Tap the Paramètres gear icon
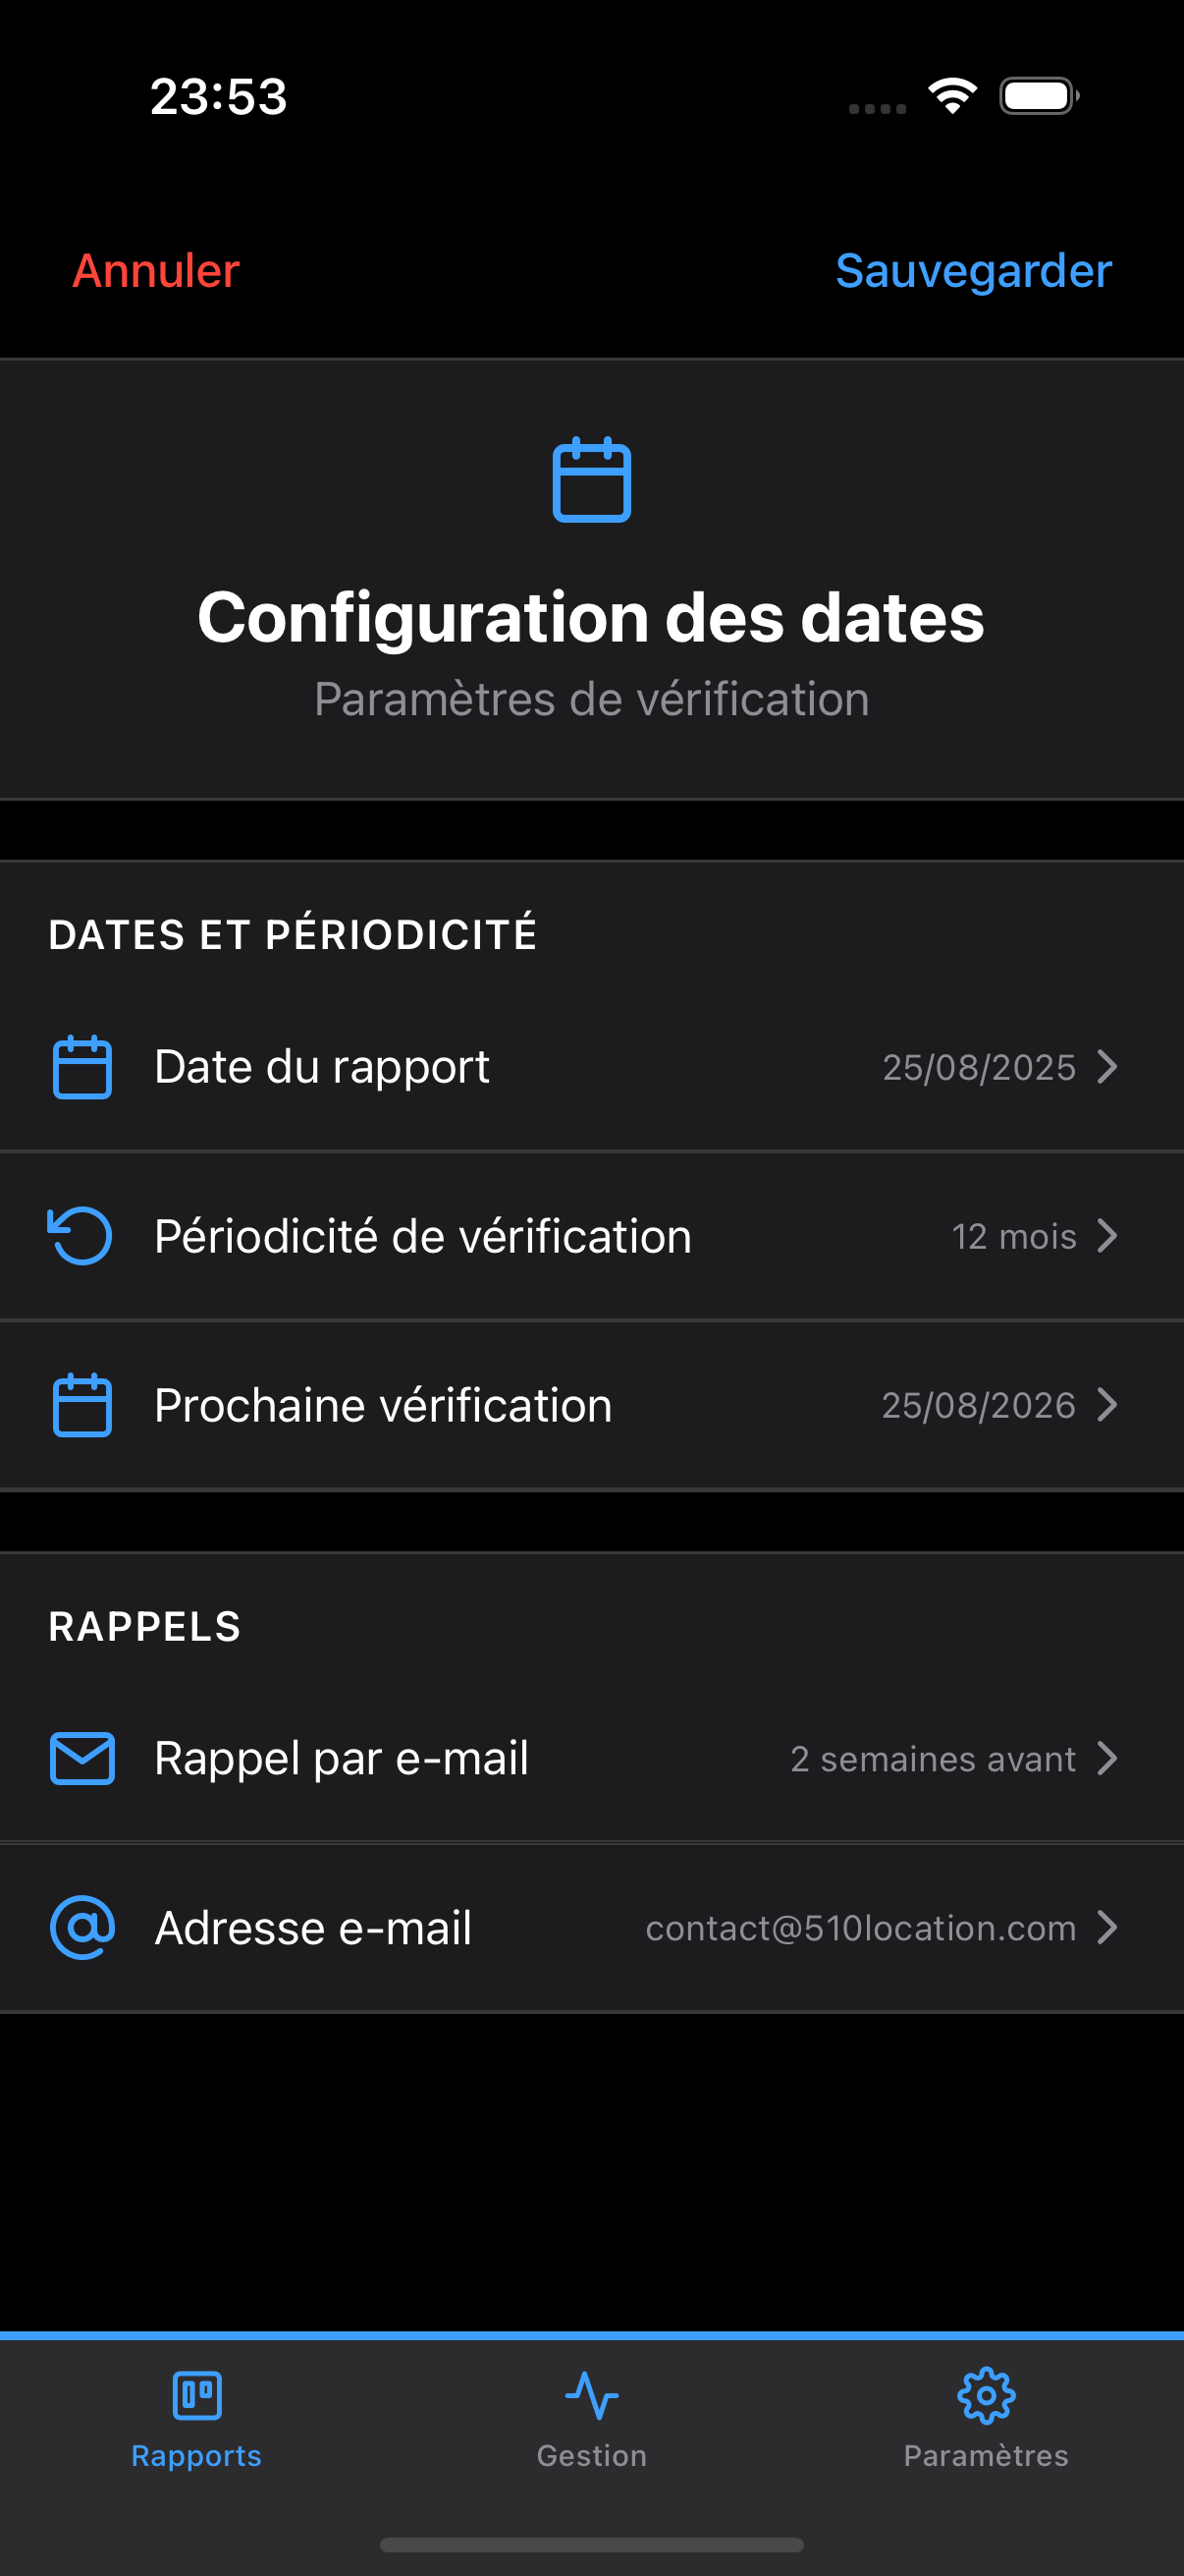This screenshot has width=1184, height=2576. (x=986, y=2396)
